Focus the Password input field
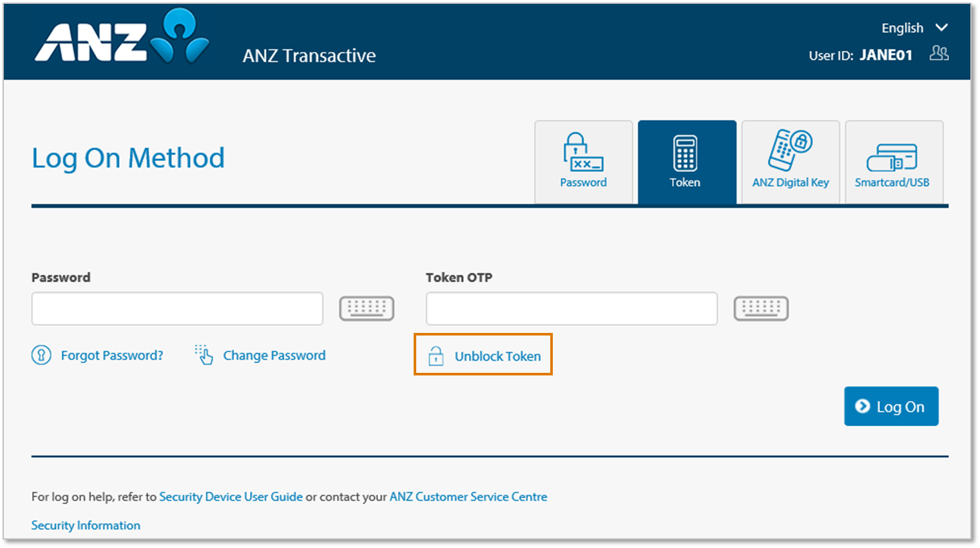 (177, 308)
